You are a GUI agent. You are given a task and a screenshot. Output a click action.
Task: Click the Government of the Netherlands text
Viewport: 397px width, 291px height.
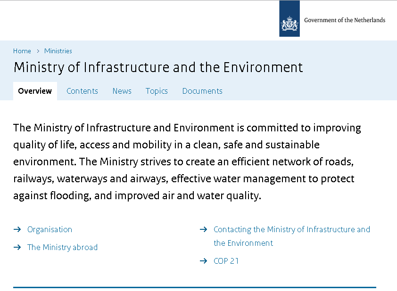[345, 20]
